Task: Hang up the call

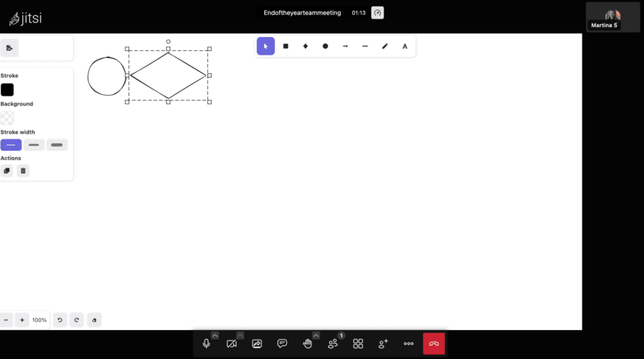Action: pos(434,344)
